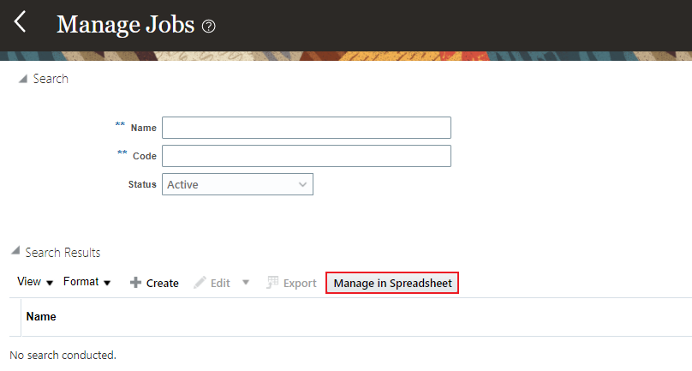Collapse the Search section triangle
This screenshot has height=371, width=692.
[x=22, y=79]
